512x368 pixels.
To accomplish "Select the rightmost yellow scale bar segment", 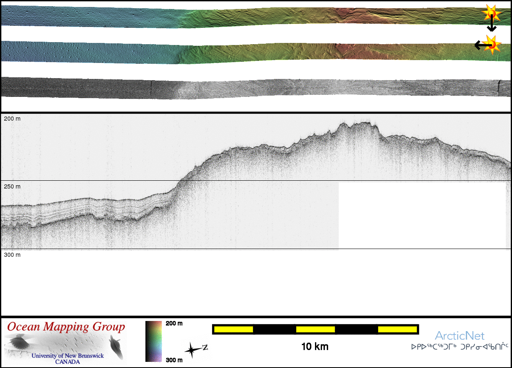I will click(397, 329).
